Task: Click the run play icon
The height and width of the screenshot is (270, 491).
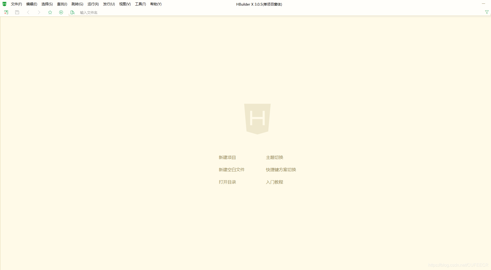Action: point(61,12)
